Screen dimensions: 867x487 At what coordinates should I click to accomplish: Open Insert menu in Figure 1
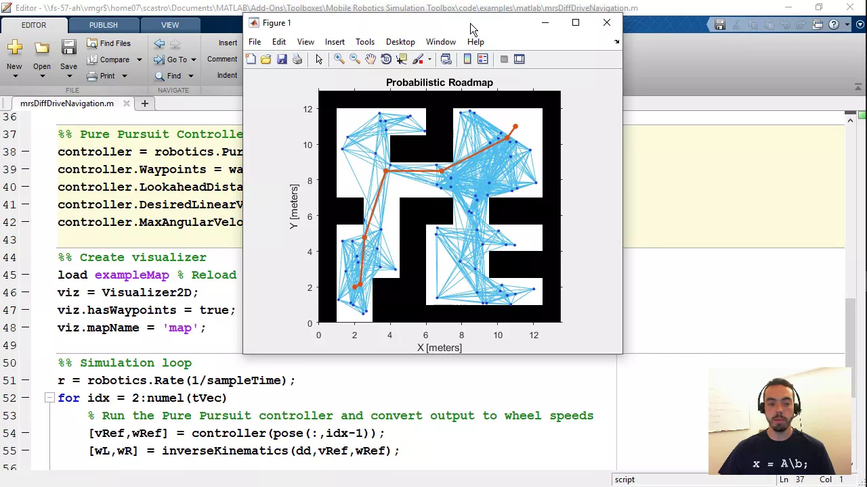click(335, 42)
